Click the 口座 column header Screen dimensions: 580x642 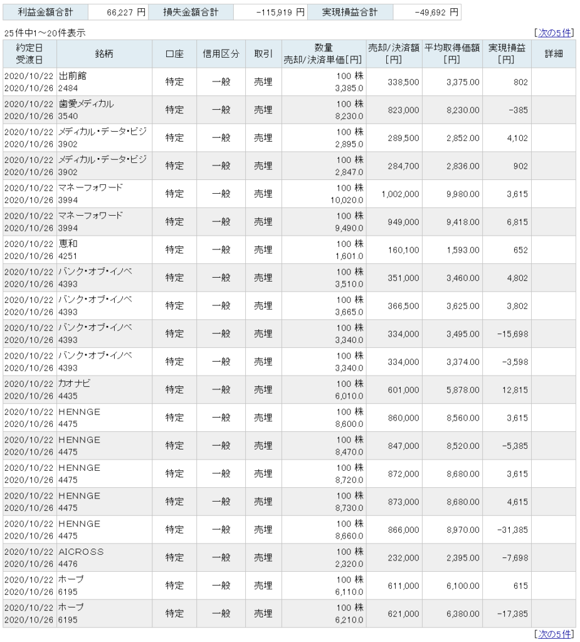(174, 54)
